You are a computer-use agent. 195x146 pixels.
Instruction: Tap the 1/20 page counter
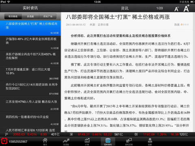(x=160, y=8)
